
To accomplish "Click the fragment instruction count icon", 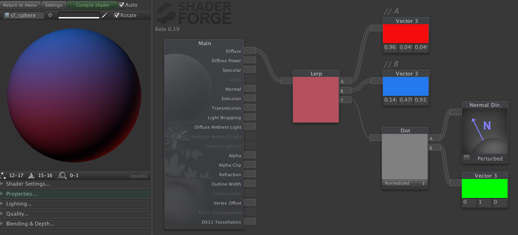I will pos(32,175).
